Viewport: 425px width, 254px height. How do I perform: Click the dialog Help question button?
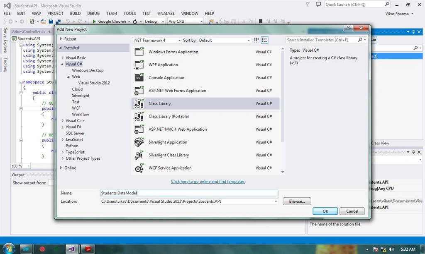pos(349,28)
